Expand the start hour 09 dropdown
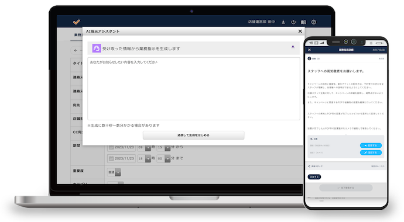Image resolution: width=404 pixels, height=222 pixels. tap(148, 148)
